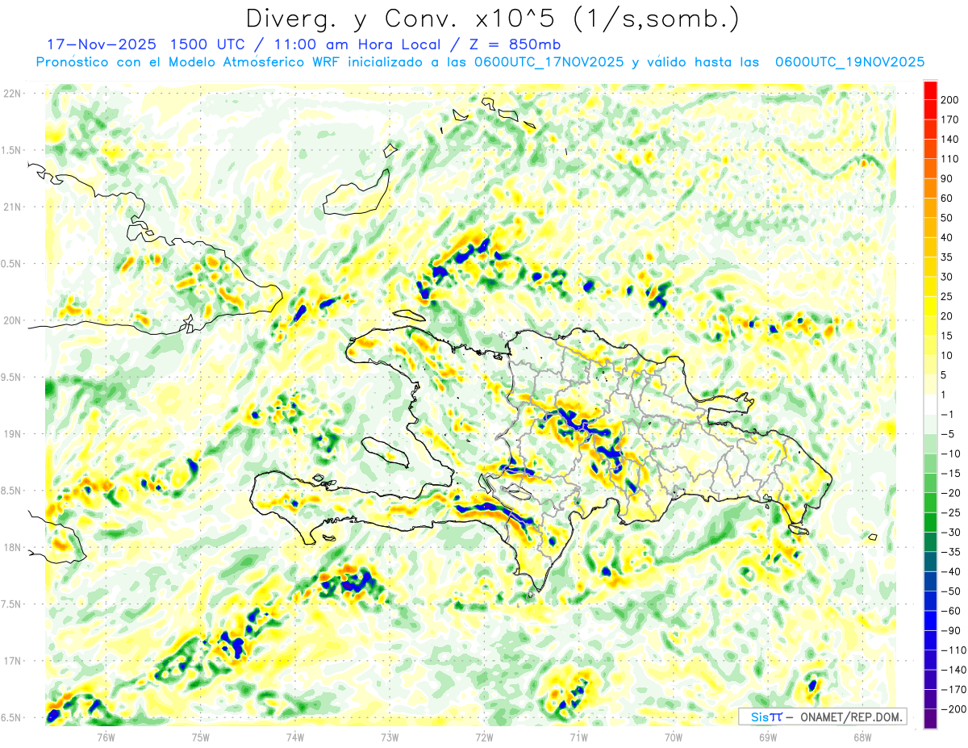This screenshot has height=748, width=968.
Task: Click the dark purple bottom colorbar swatch
Action: click(930, 719)
